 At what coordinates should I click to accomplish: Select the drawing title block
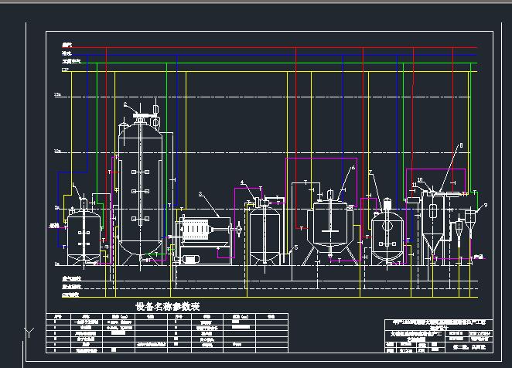pyautogui.click(x=439, y=336)
